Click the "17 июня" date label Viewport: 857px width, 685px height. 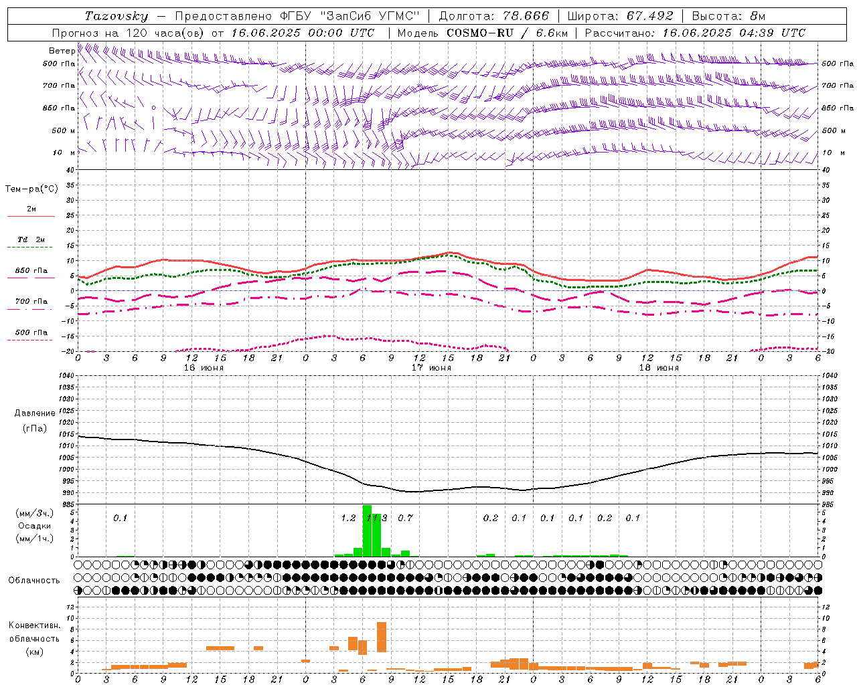[x=431, y=368]
